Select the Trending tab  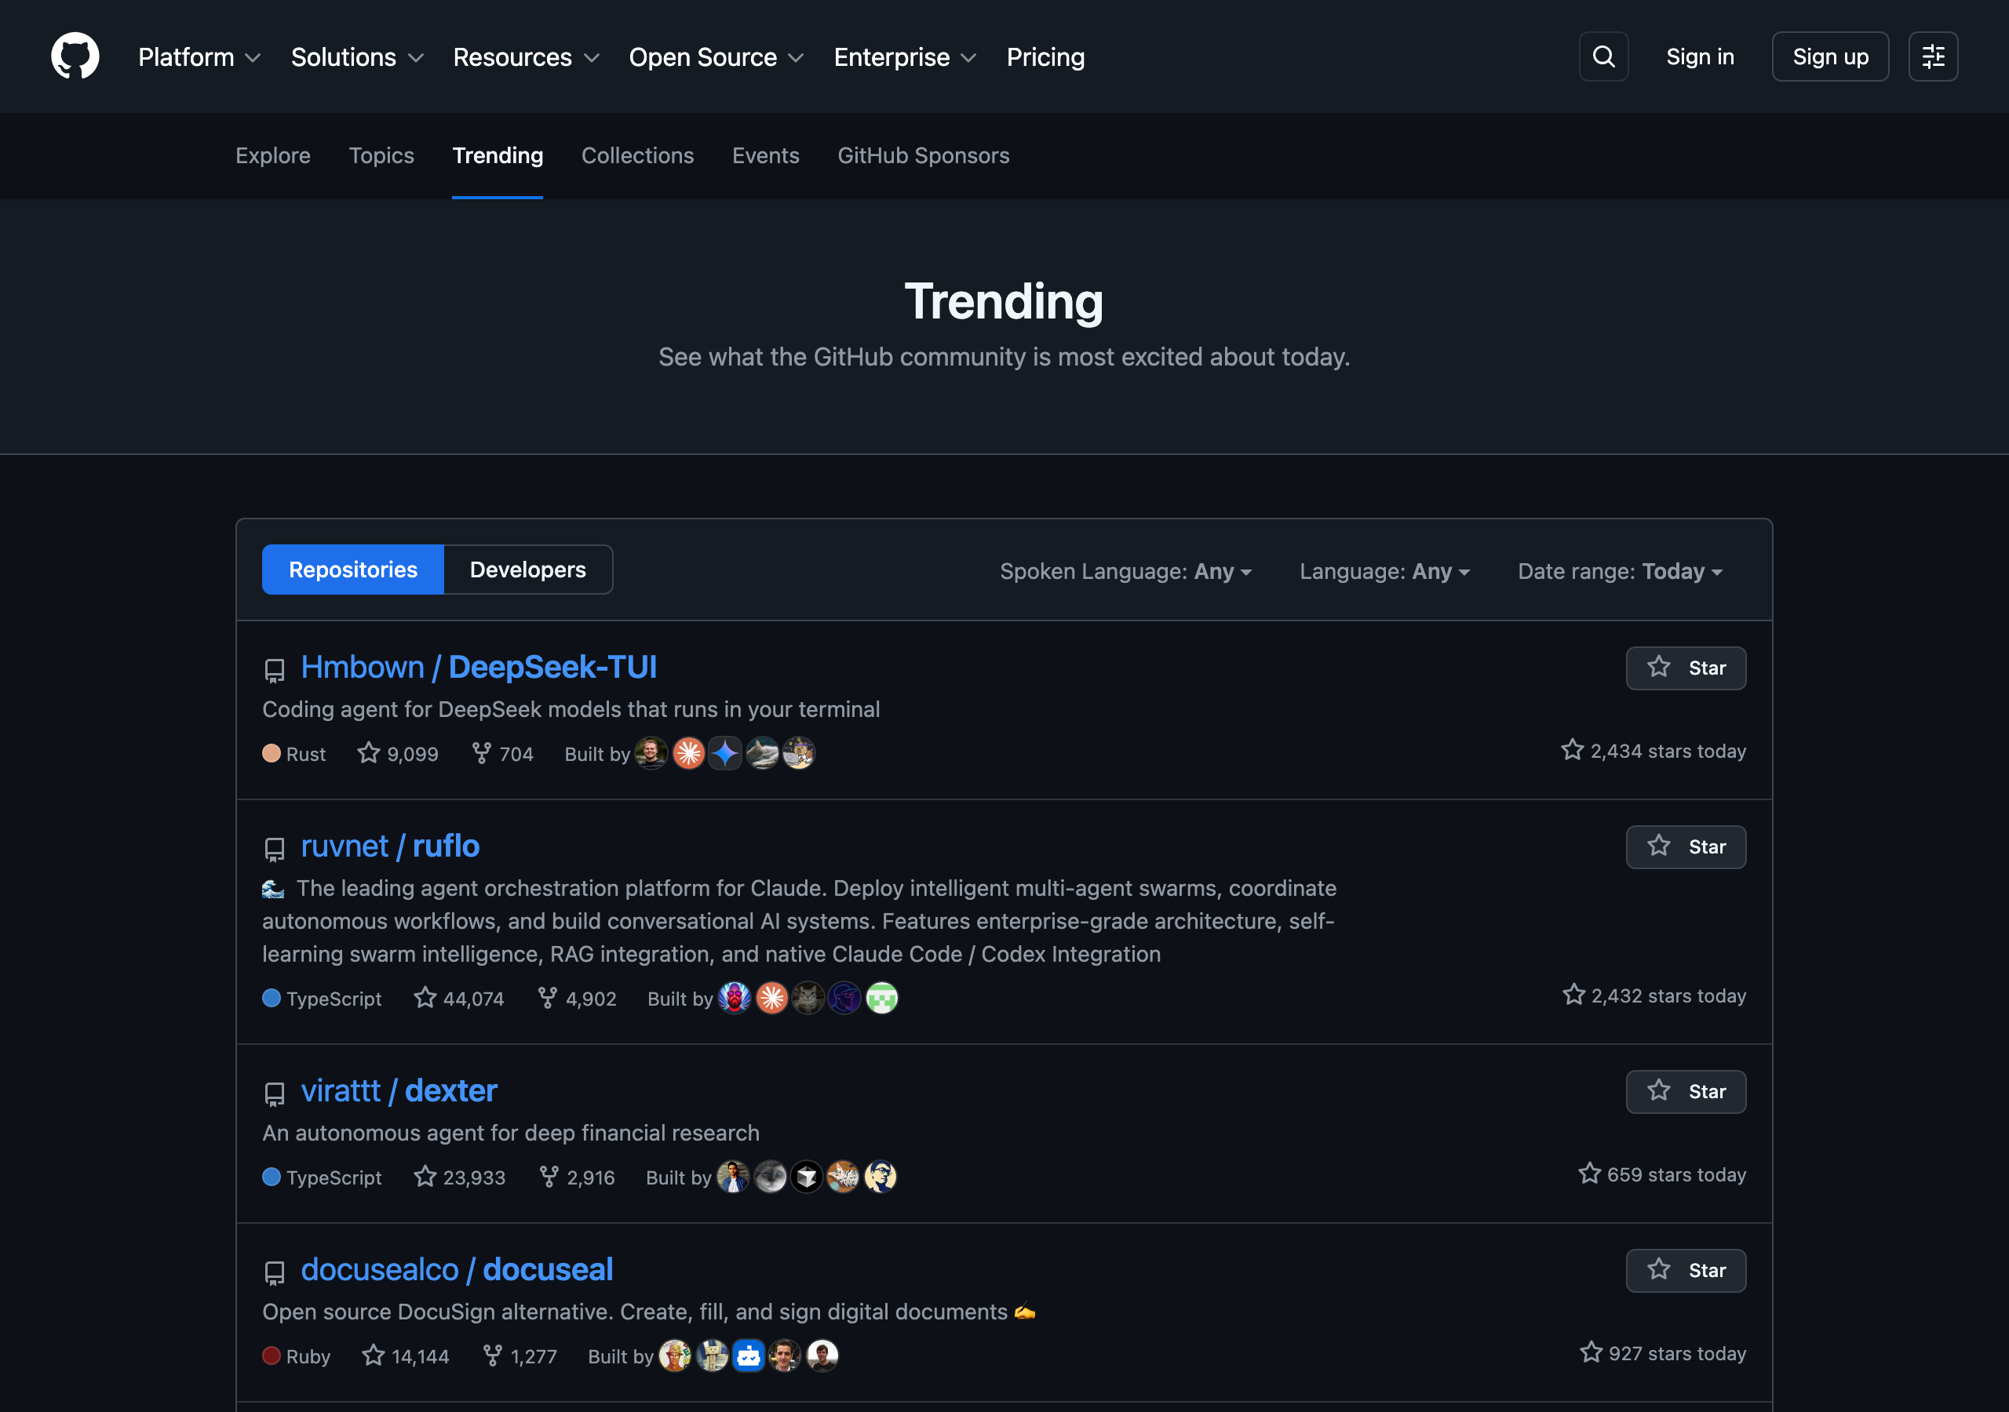[x=498, y=156]
